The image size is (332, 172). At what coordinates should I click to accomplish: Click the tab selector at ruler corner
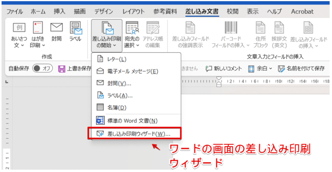[x=7, y=82]
